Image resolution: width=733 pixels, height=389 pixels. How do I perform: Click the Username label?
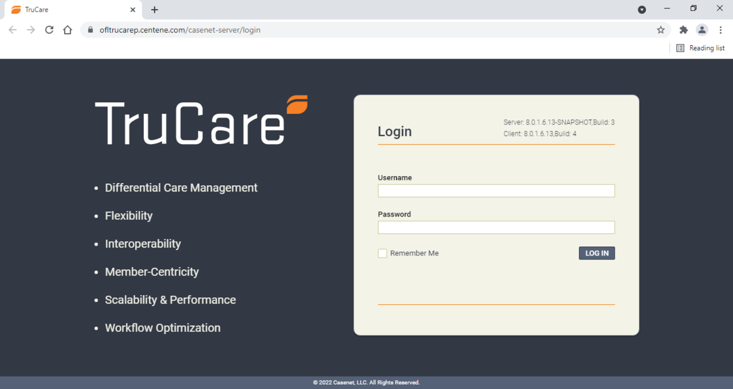[395, 178]
